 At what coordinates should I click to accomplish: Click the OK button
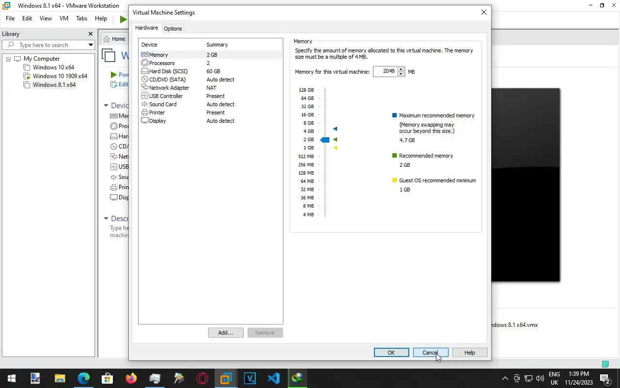click(x=391, y=353)
